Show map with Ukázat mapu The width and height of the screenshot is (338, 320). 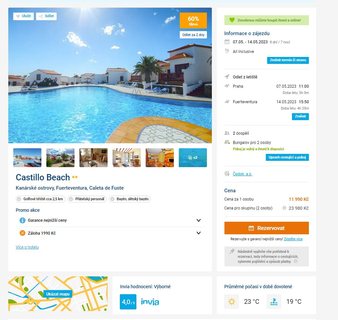click(x=58, y=294)
